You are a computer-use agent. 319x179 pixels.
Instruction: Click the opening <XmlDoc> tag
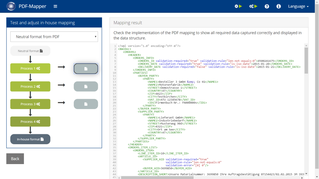coord(125,49)
